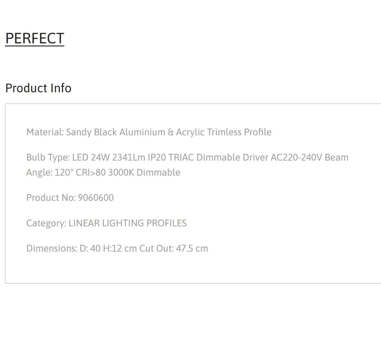Click the Category label
Image resolution: width=381 pixels, height=346 pixels.
point(46,223)
